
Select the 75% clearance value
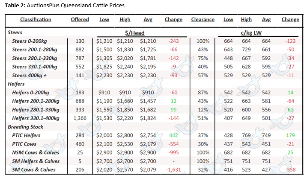pyautogui.click(x=203, y=58)
